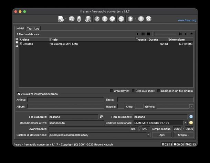Skip to the previous track

pos(180,34)
